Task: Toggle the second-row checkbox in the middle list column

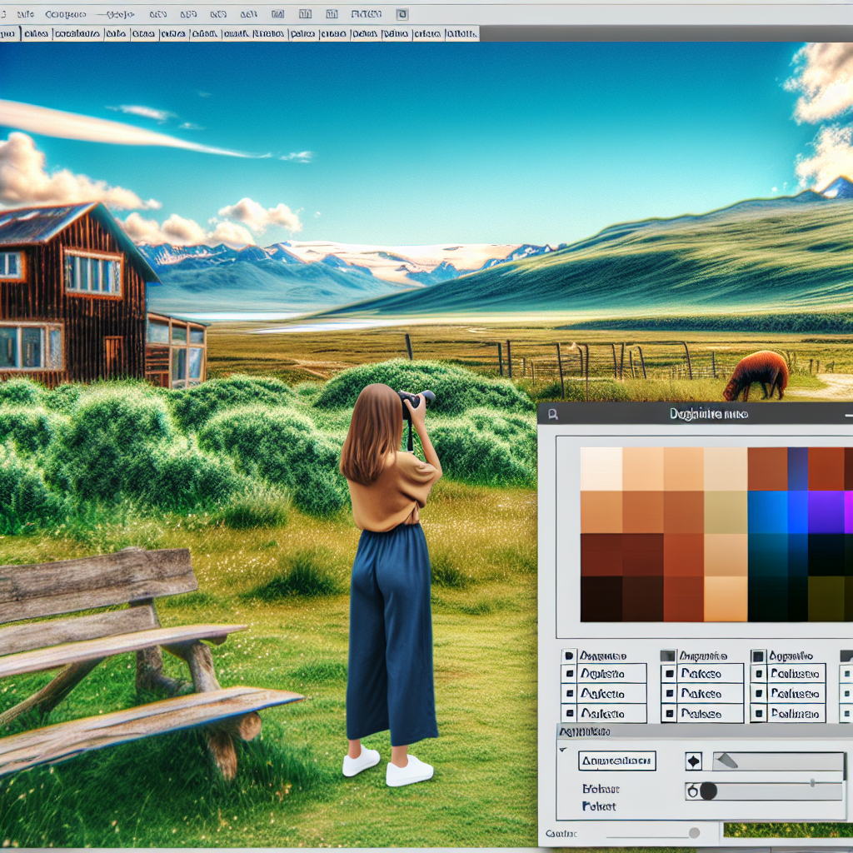Action: [668, 674]
